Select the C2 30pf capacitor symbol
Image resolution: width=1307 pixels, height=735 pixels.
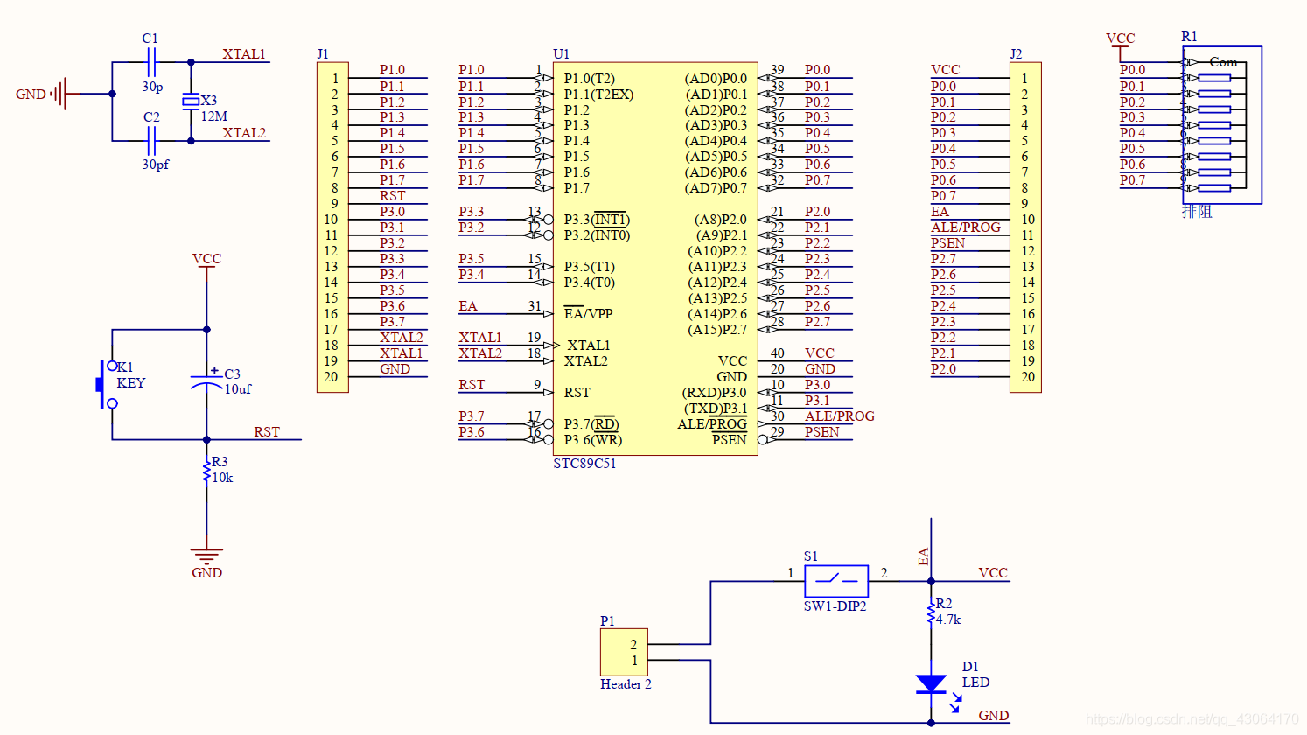coord(151,140)
